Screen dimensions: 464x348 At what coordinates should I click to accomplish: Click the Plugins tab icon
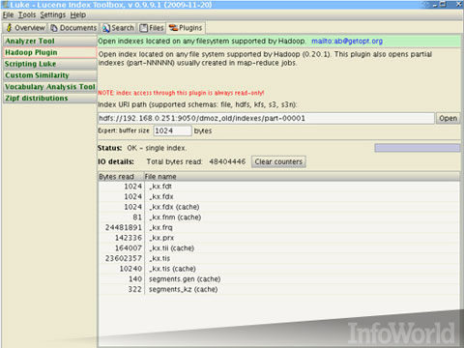point(173,28)
